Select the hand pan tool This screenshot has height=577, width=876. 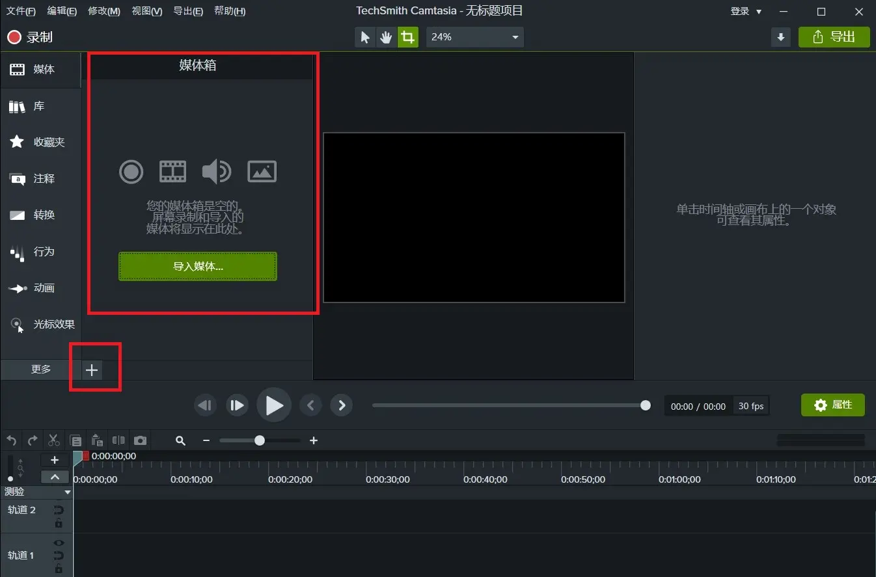point(386,37)
